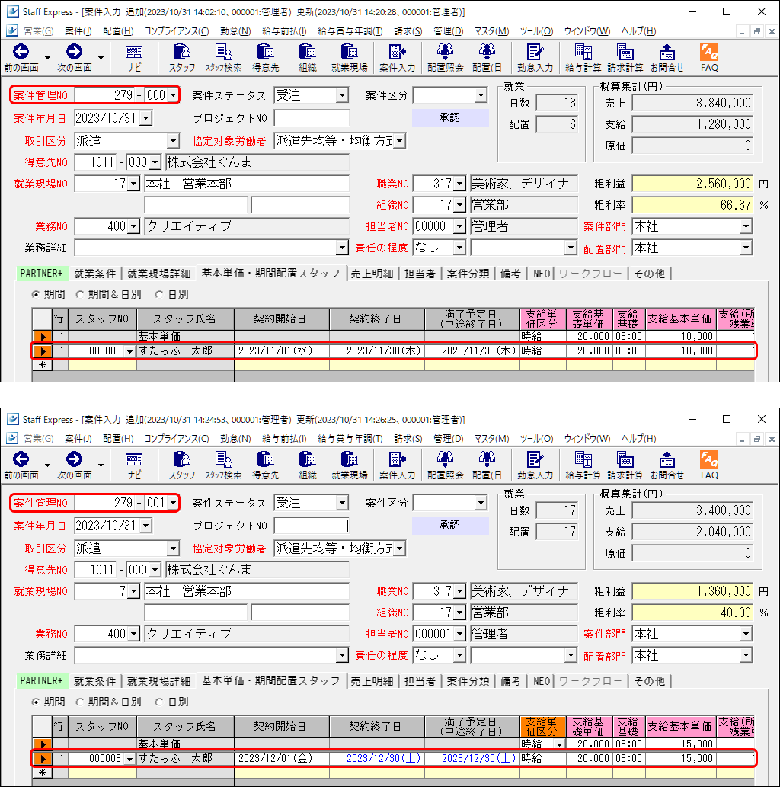This screenshot has height=787, width=780.
Task: Click FAQ icon in case 279-000 window
Action: pyautogui.click(x=709, y=57)
